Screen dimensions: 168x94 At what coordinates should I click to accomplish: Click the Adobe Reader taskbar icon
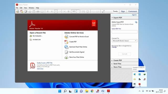(108, 91)
